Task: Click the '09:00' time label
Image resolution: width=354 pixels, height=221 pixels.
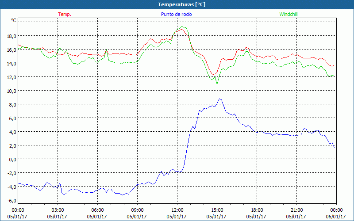Action: [137, 210]
